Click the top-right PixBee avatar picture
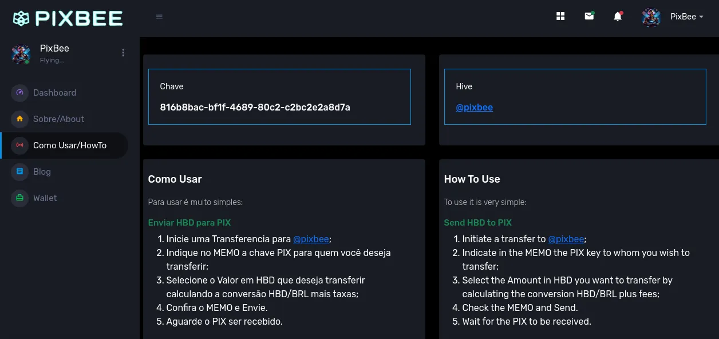The height and width of the screenshot is (339, 719). coord(651,17)
